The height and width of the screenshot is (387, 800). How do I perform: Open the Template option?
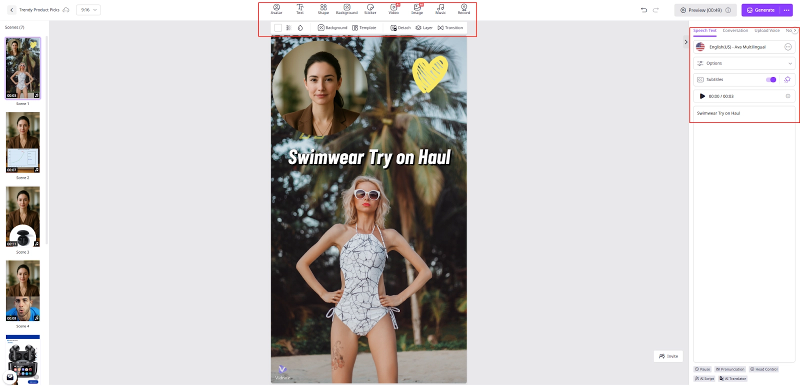[x=364, y=28]
